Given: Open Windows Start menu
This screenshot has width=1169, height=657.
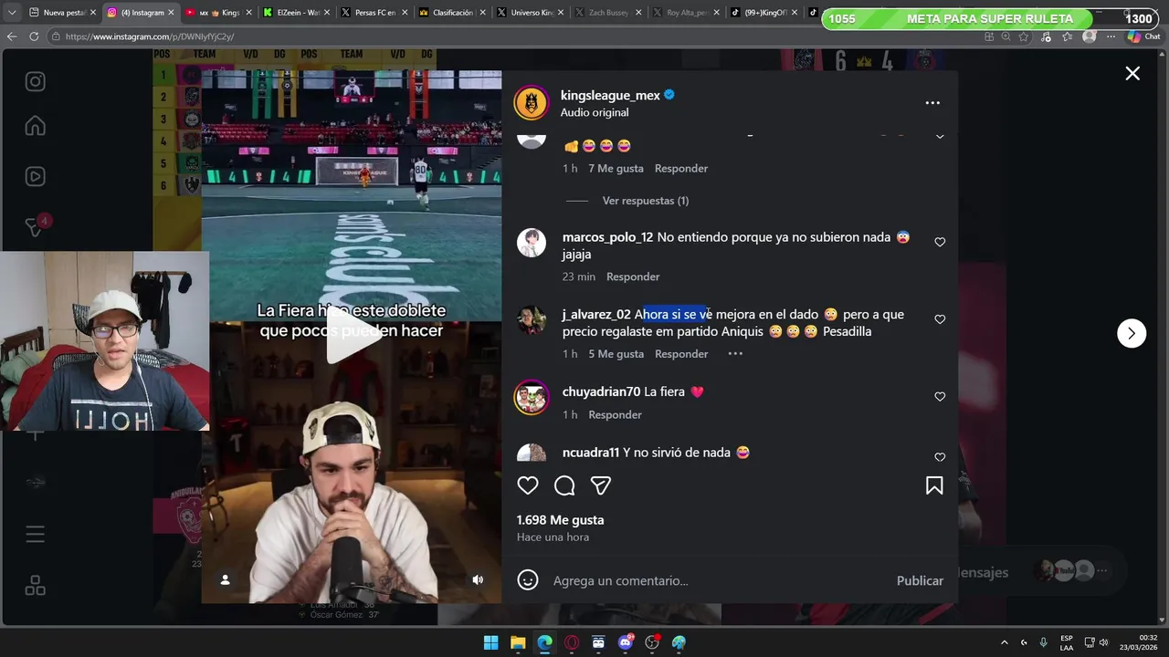Looking at the screenshot, I should coord(490,642).
